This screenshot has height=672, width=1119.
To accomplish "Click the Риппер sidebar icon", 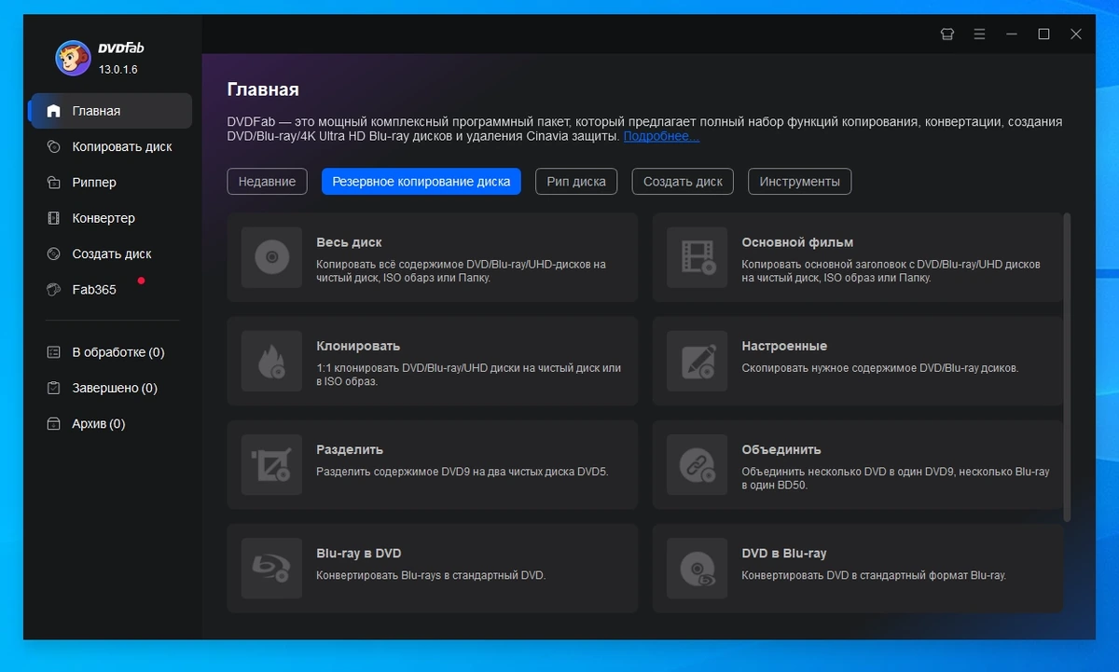I will coord(53,183).
